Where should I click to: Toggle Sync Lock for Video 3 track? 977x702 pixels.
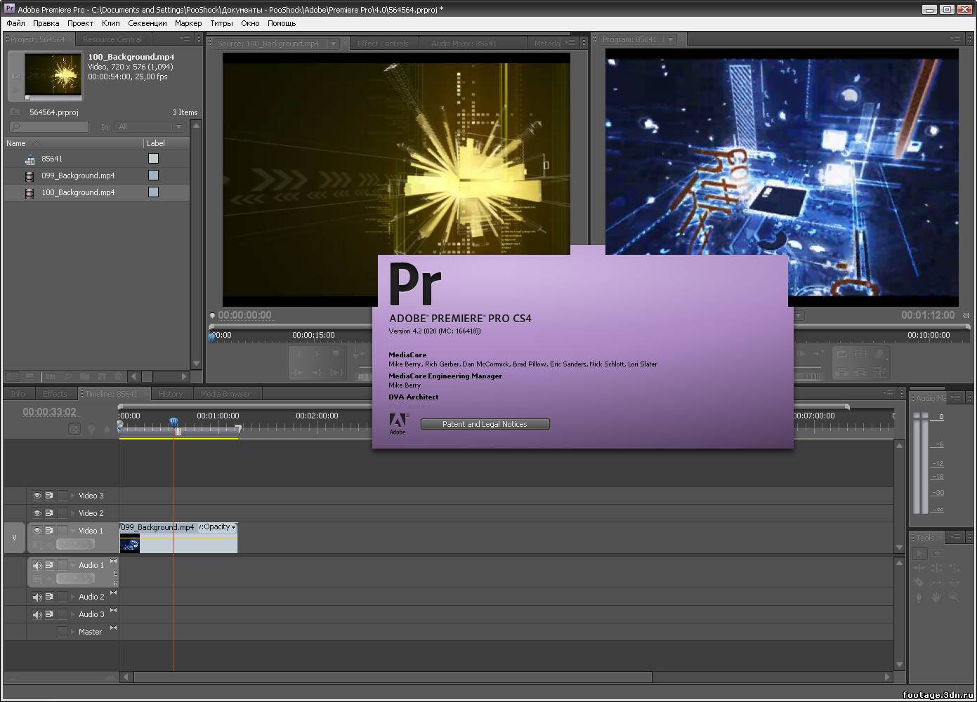(x=49, y=495)
